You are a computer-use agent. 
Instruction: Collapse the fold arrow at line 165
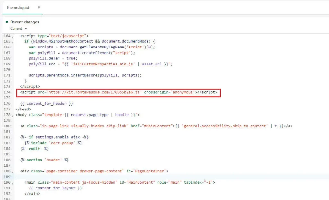13,42
